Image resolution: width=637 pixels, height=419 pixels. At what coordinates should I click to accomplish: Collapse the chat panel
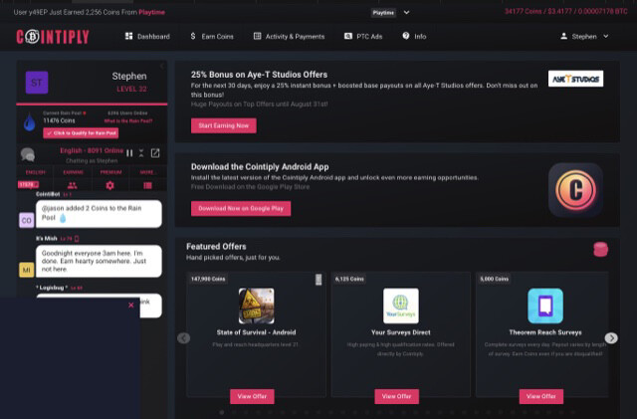coord(141,153)
